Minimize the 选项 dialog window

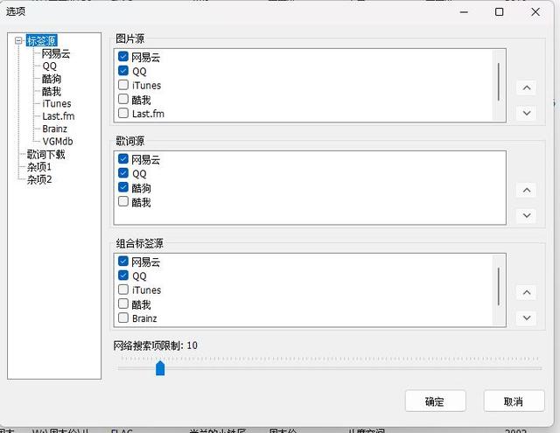[x=464, y=12]
